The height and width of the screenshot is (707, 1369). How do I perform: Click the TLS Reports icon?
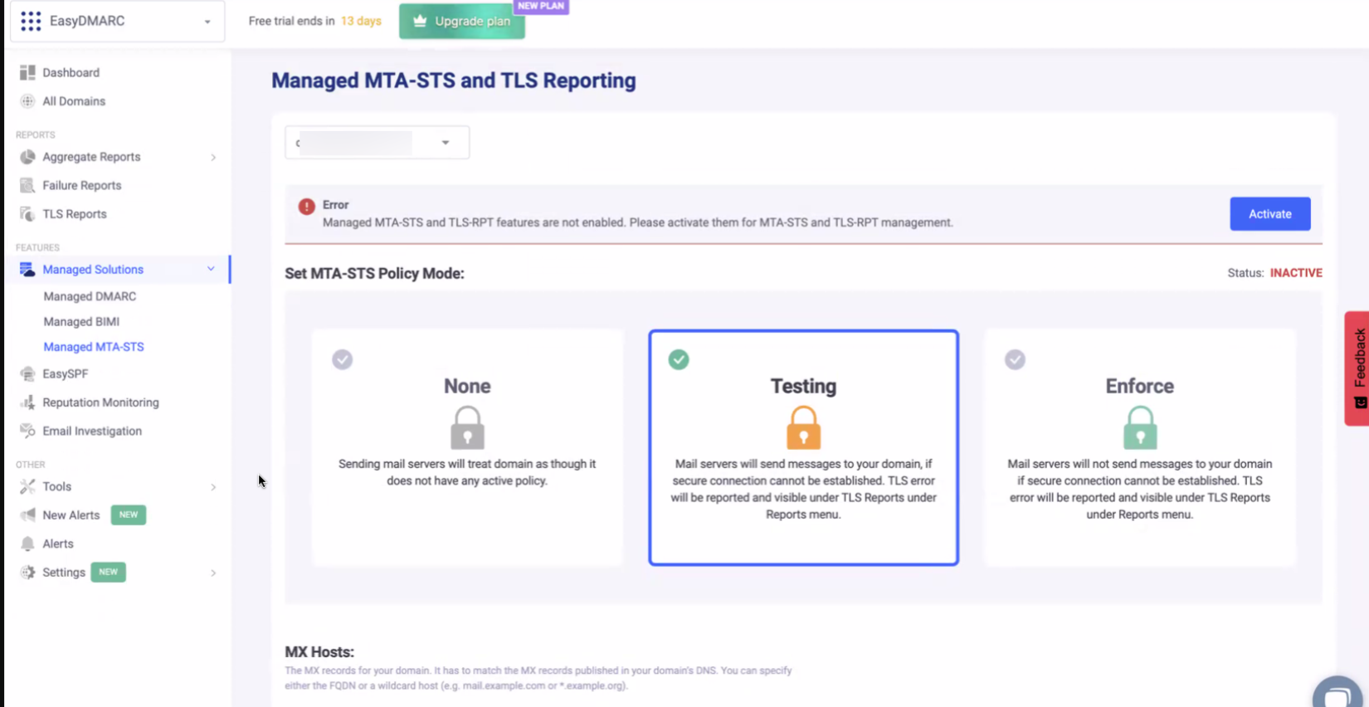pos(27,214)
